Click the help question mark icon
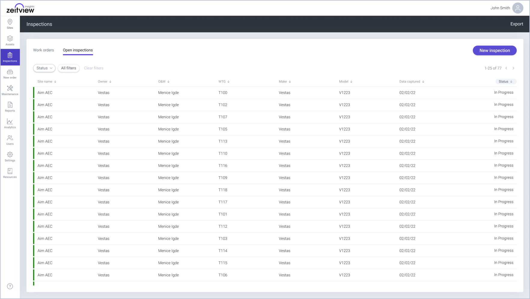The image size is (530, 299). [x=10, y=286]
